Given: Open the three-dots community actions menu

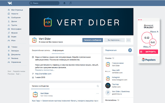Looking at the screenshot, I should click(x=128, y=40).
